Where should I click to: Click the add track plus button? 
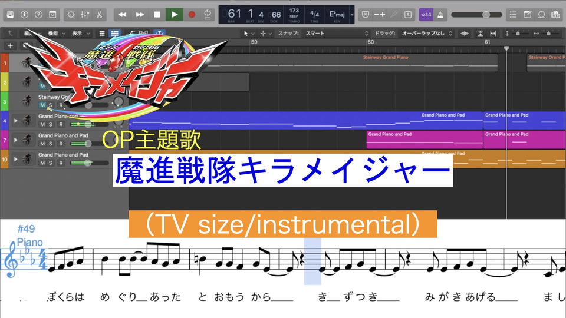10,45
